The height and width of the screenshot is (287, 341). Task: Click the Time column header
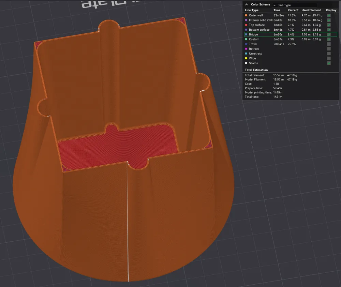pos(277,10)
